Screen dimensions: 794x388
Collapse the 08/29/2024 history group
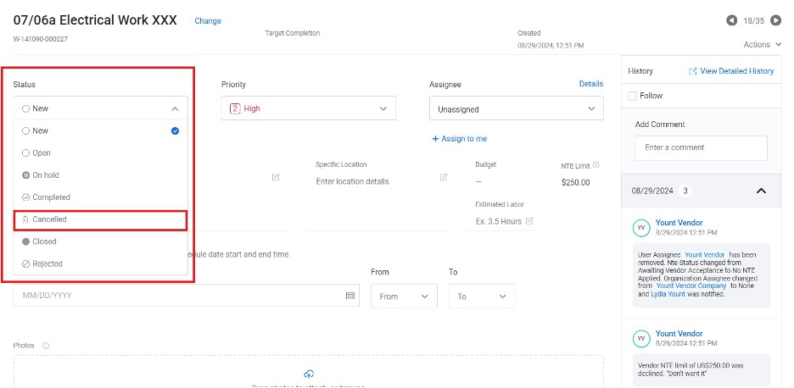[761, 191]
